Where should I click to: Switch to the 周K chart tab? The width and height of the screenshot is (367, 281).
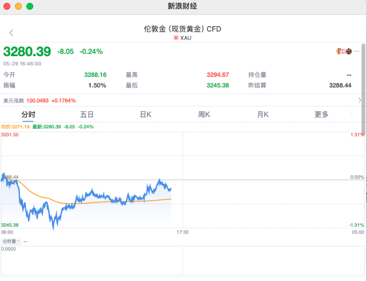click(204, 114)
